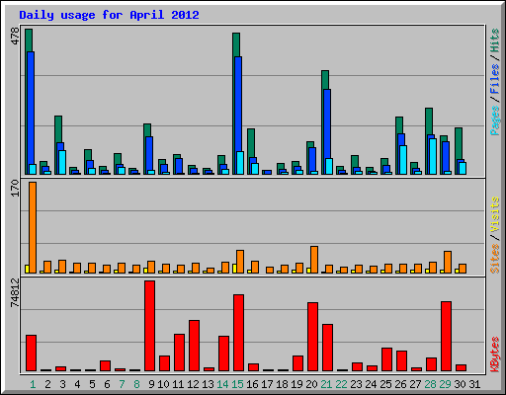506x395 pixels.
Task: Click day label 18 on the x-axis
Action: [x=282, y=384]
